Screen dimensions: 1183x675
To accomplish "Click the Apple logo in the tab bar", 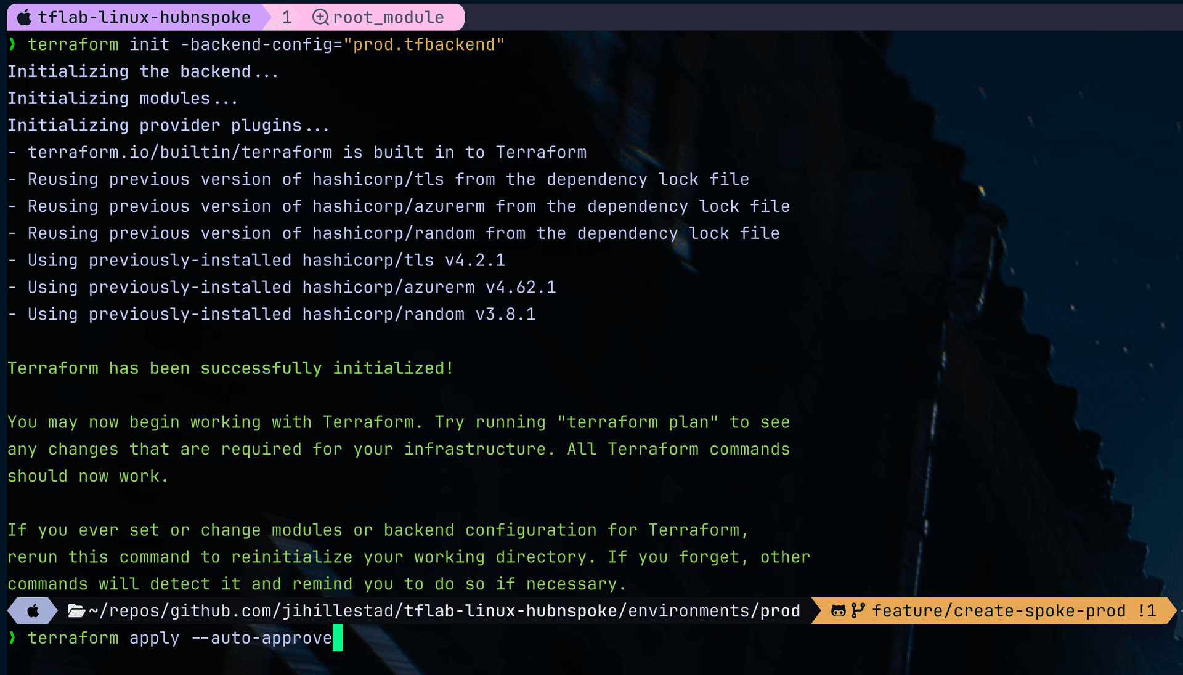I will point(23,17).
